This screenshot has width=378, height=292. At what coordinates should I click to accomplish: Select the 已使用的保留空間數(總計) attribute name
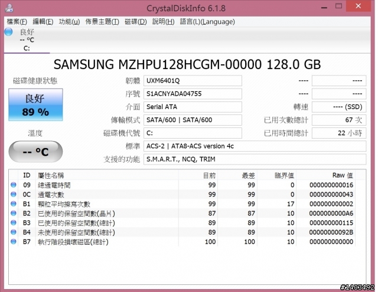tap(76, 223)
